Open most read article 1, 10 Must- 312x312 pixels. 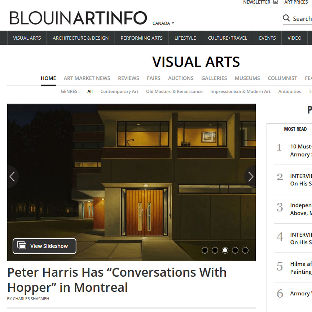[x=301, y=150]
